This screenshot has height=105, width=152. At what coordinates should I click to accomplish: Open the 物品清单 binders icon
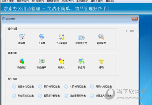(x=41, y=61)
